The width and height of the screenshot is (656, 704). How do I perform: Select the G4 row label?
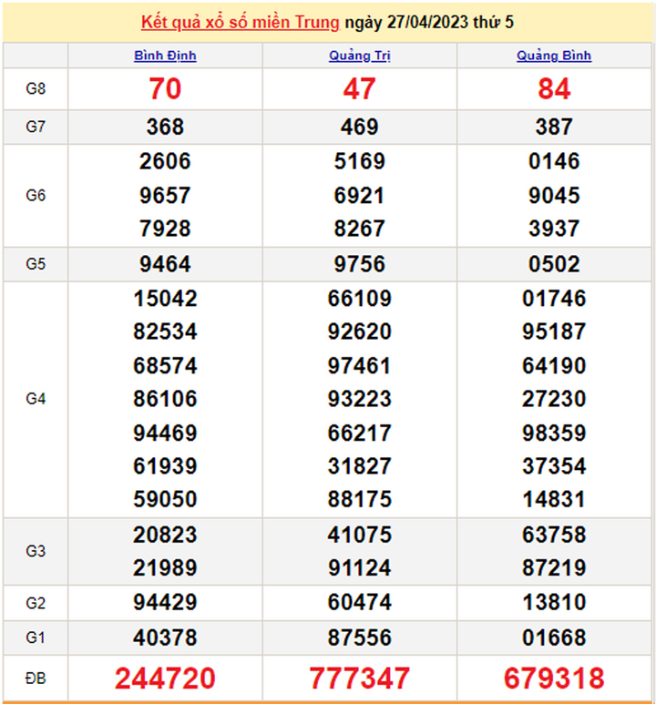click(36, 399)
